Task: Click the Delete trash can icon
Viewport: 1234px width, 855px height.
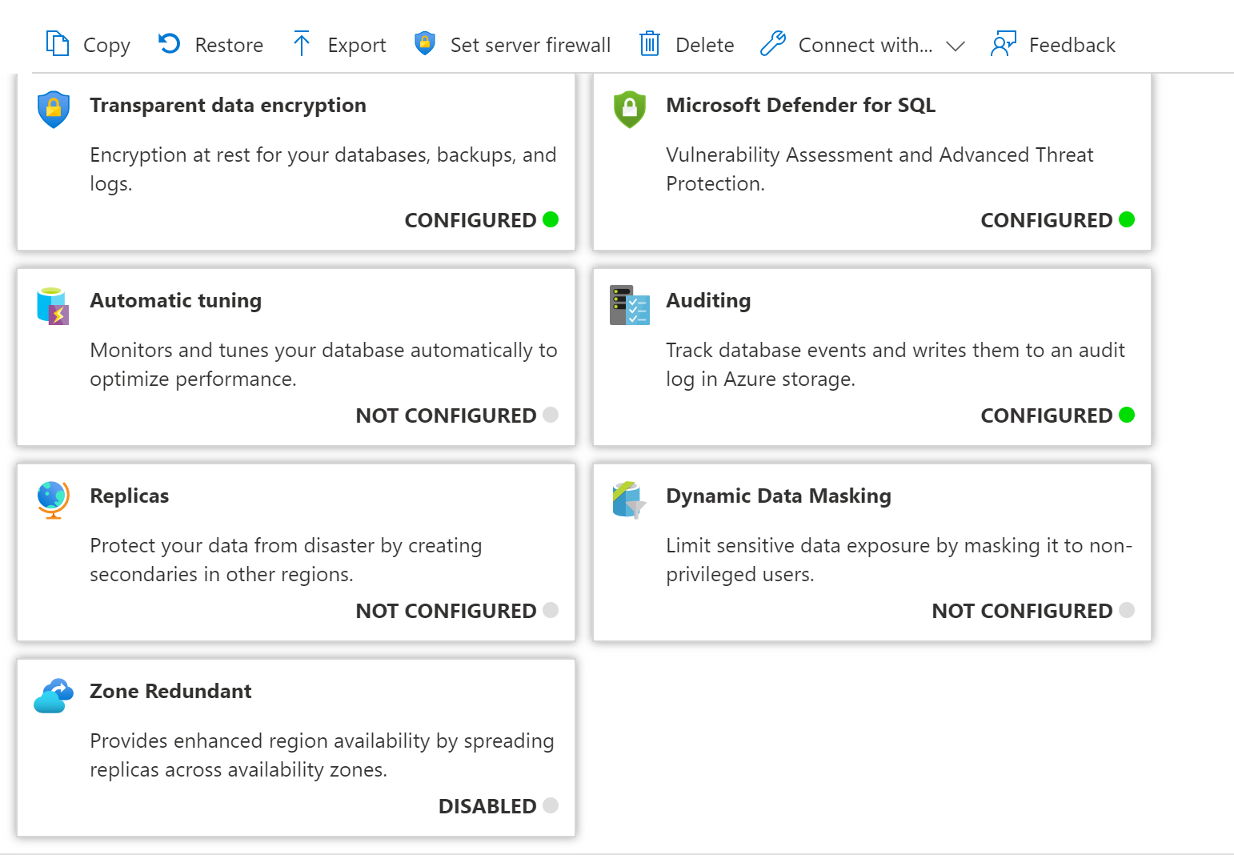Action: (649, 44)
